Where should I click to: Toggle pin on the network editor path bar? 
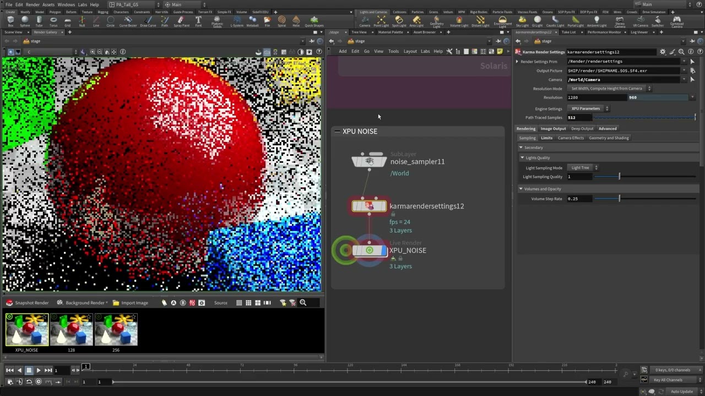(x=498, y=41)
